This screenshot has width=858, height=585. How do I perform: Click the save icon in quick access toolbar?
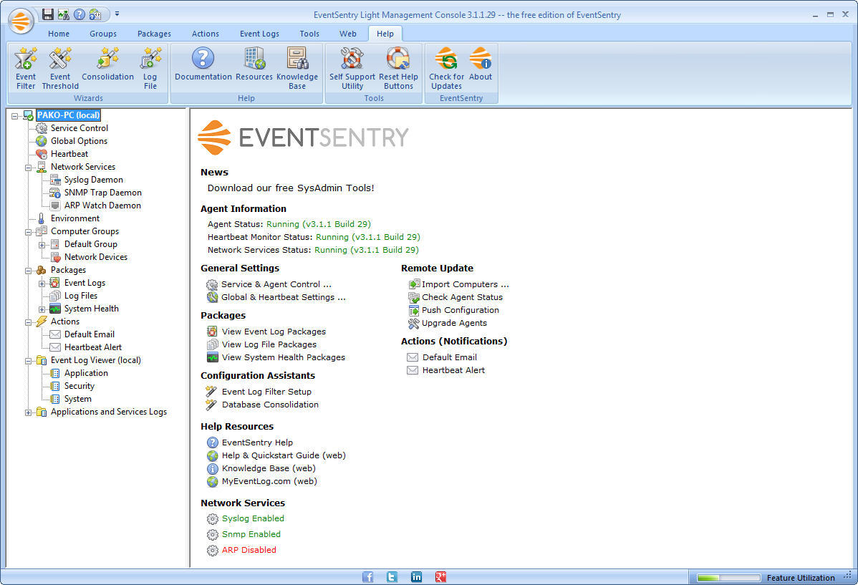click(47, 14)
